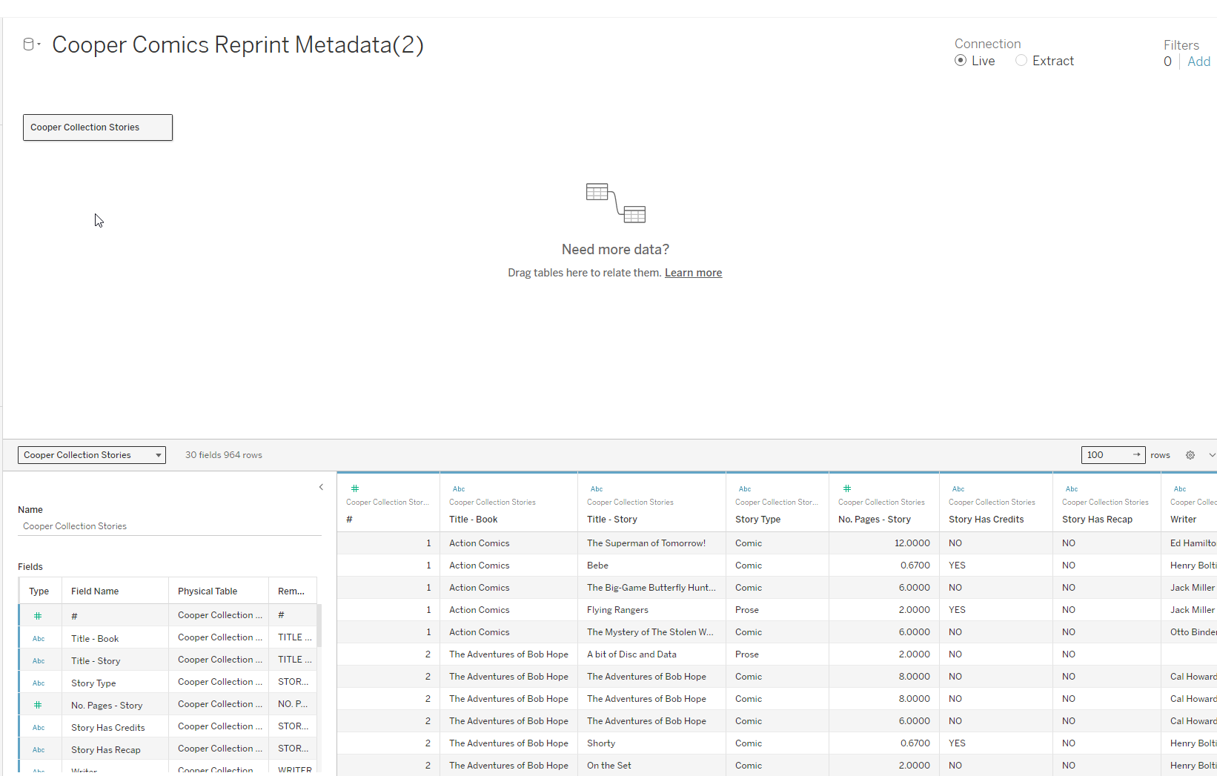Click the Add filters link
1217x776 pixels.
[x=1198, y=62]
